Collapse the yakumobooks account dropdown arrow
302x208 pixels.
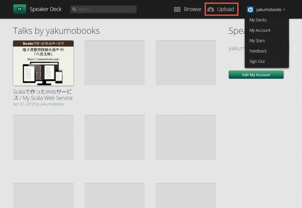(x=284, y=9)
